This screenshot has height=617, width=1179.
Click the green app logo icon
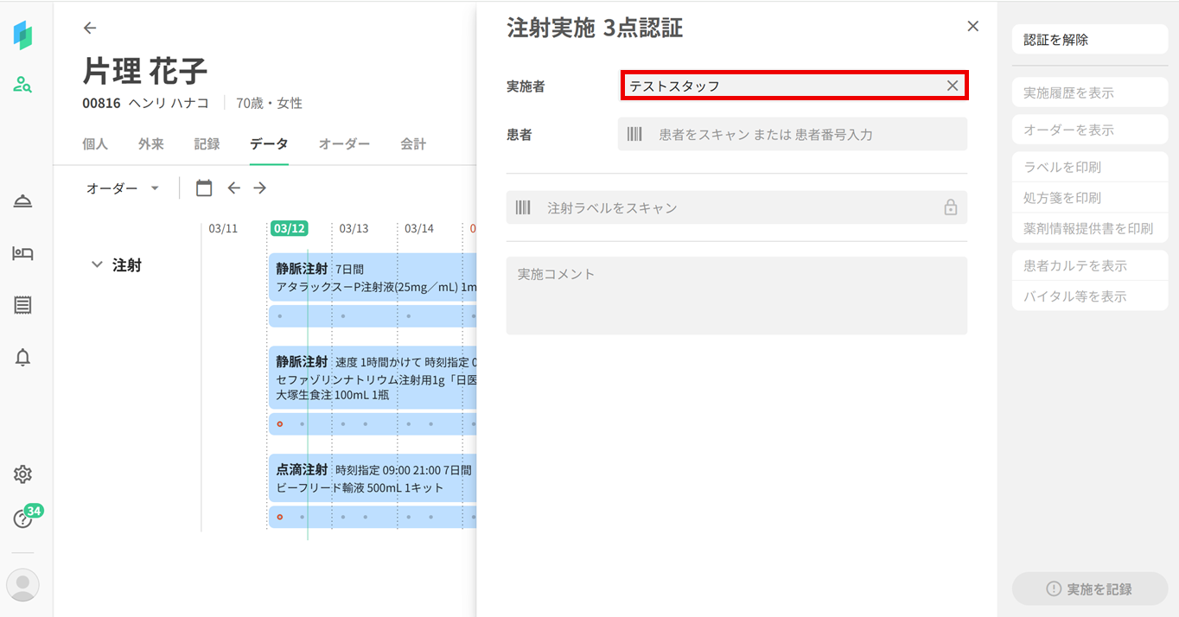(x=23, y=35)
